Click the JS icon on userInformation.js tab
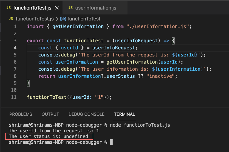229x152 pixels. 70,8
